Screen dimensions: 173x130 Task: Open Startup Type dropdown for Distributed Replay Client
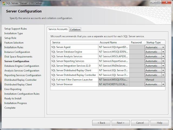pos(163,70)
